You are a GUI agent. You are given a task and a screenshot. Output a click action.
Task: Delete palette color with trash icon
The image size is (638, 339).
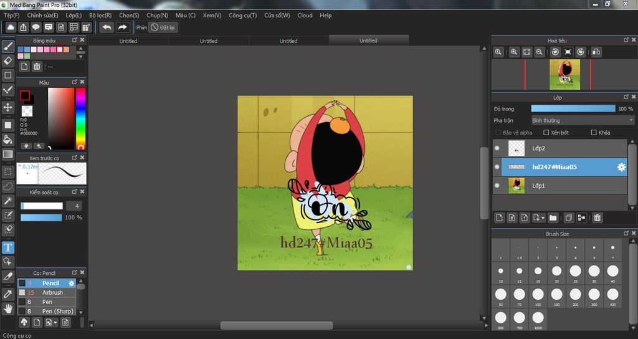point(37,67)
